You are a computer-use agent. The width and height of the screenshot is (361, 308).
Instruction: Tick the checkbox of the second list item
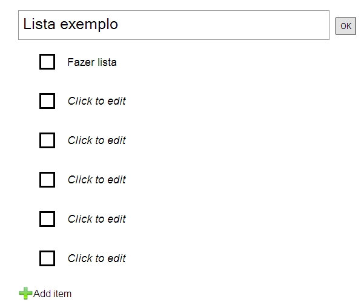coord(47,101)
